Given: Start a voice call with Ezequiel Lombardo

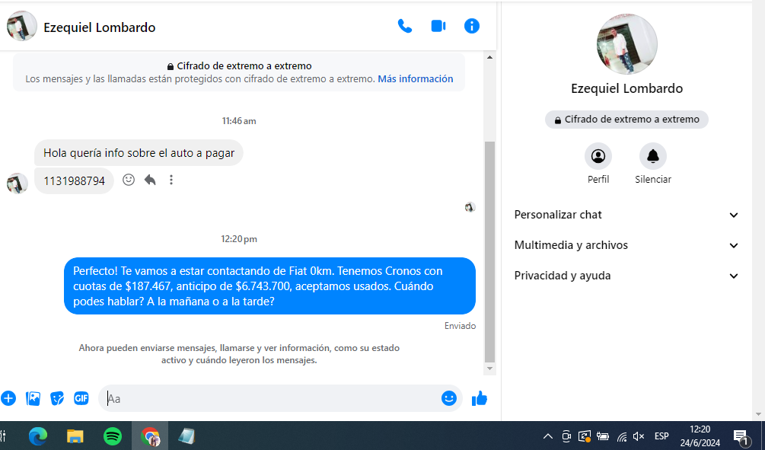Looking at the screenshot, I should [x=405, y=27].
